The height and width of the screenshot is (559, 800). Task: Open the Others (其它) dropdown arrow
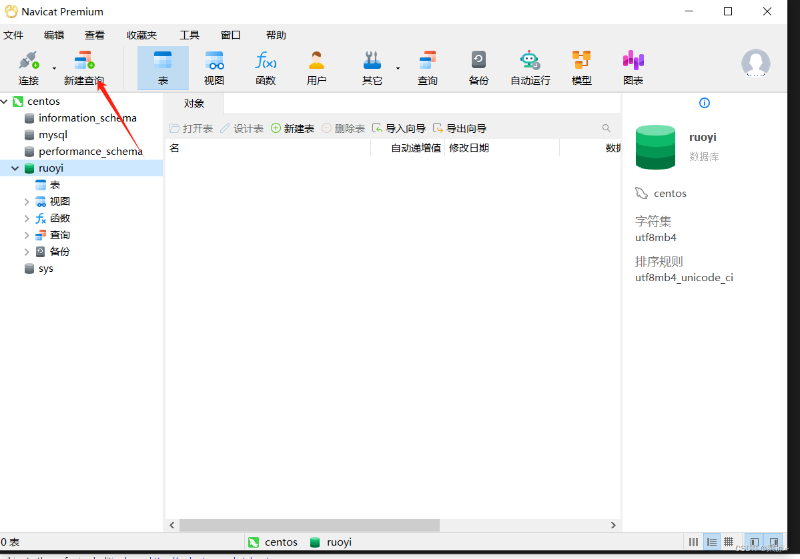coord(398,68)
